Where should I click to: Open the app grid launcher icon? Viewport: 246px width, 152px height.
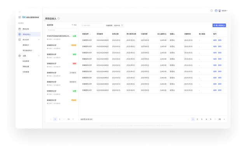click(19, 17)
